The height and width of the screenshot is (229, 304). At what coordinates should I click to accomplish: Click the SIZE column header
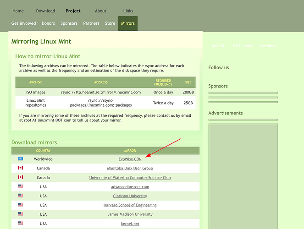pyautogui.click(x=188, y=82)
